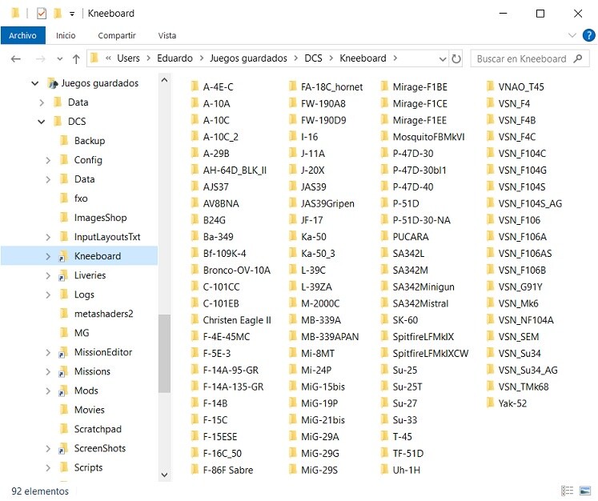
Task: Click the Properties quick access icon
Action: click(x=41, y=14)
